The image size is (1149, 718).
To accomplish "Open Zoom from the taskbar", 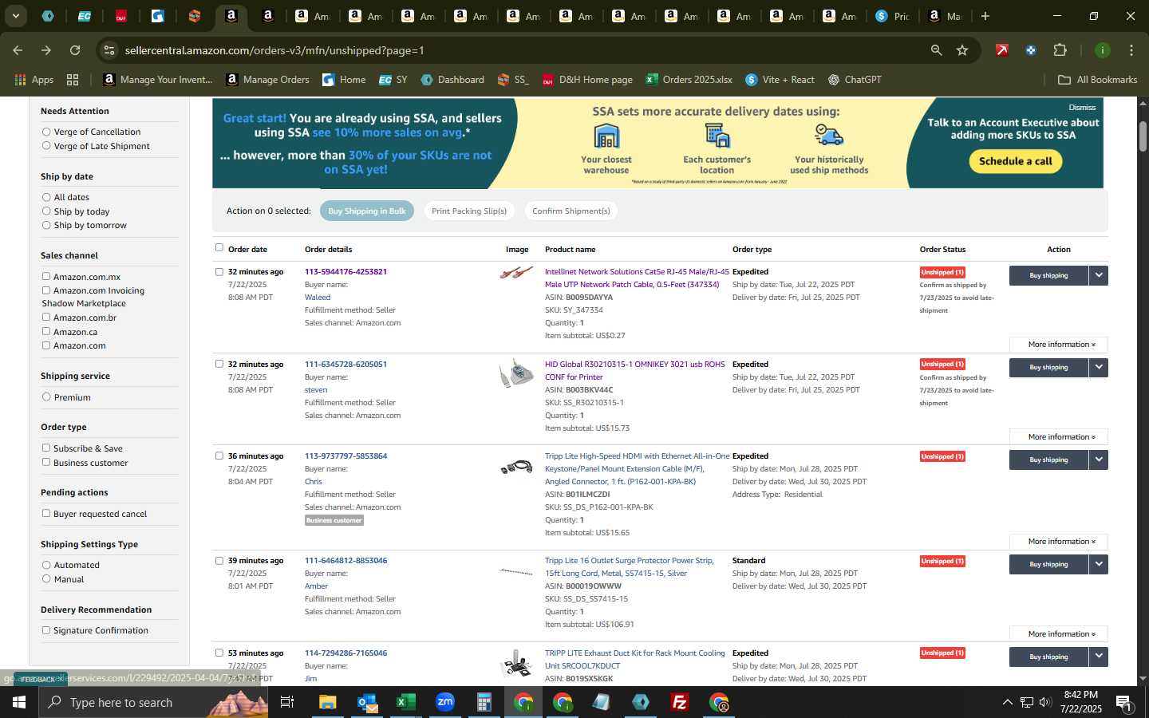I will (445, 702).
